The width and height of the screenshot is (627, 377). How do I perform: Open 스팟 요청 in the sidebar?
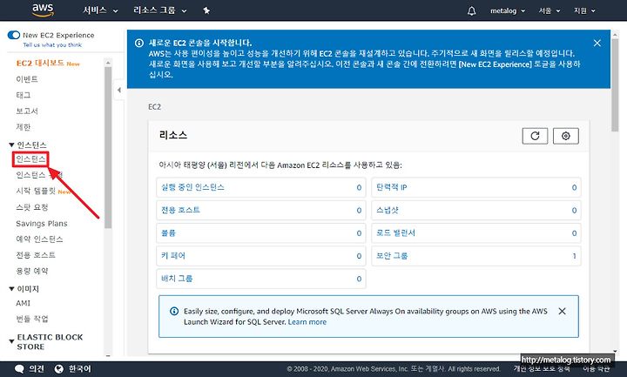point(32,207)
